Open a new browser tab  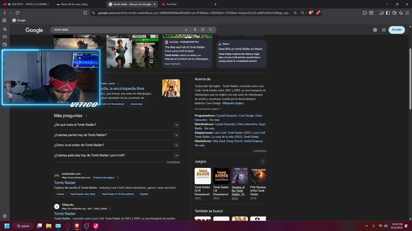(215, 4)
